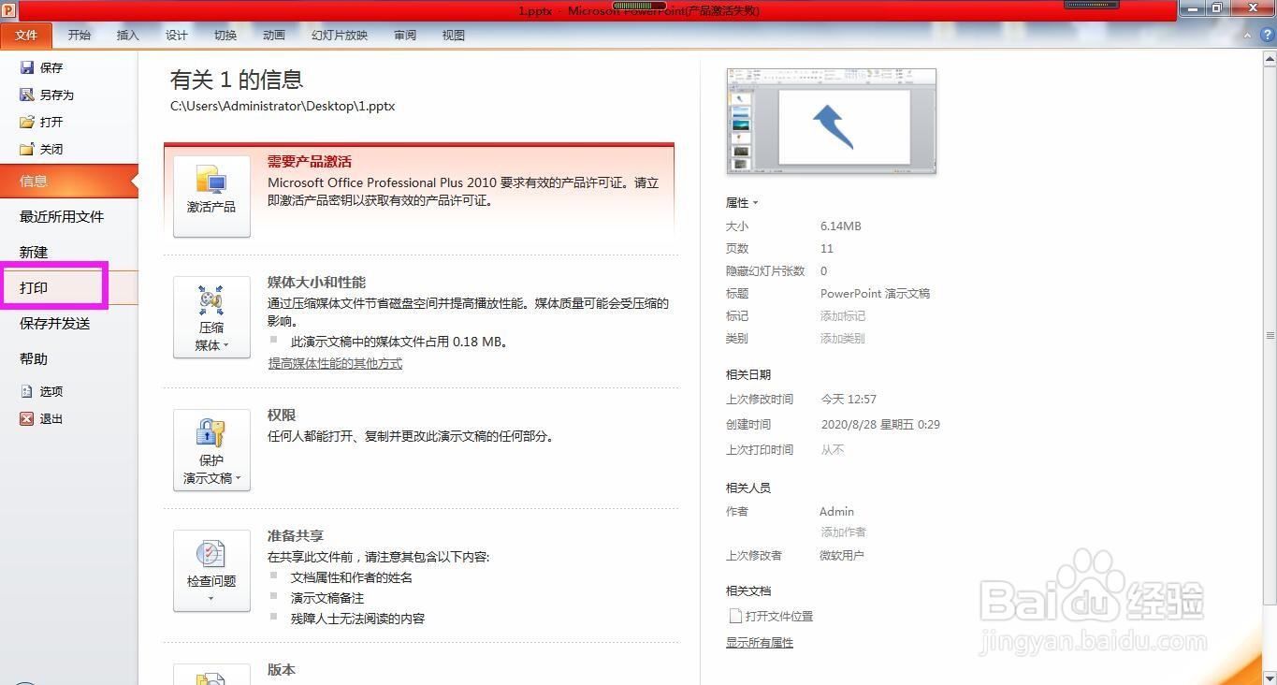Click the title value PowerPoint 演示文稿

(875, 294)
